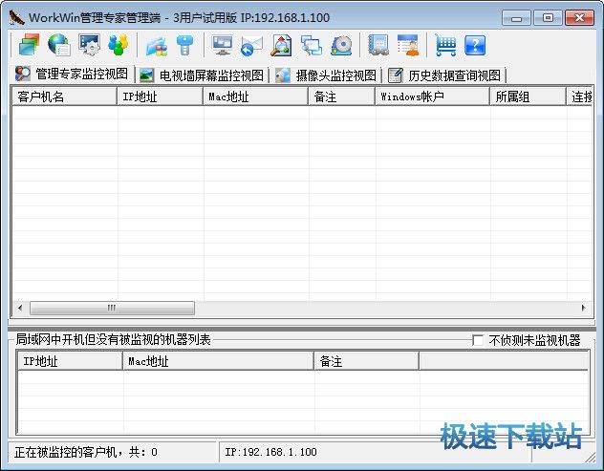This screenshot has height=471, width=604.
Task: Click the disc media toolbar icon
Action: point(341,44)
